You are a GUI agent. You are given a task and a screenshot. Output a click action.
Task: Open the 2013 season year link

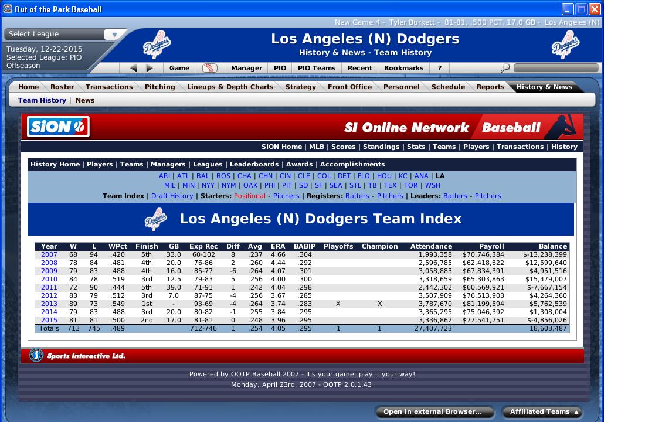pyautogui.click(x=49, y=304)
